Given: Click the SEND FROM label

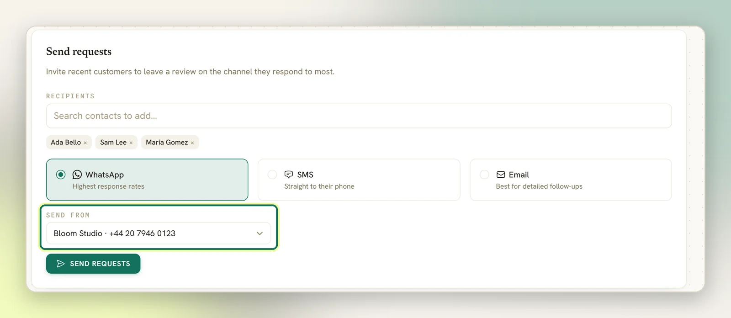Looking at the screenshot, I should pyautogui.click(x=68, y=215).
